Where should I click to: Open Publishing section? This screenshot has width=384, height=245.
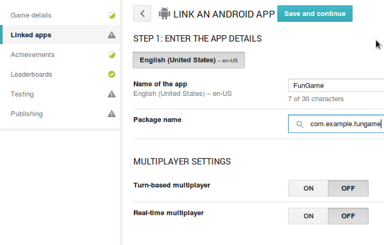(x=60, y=114)
